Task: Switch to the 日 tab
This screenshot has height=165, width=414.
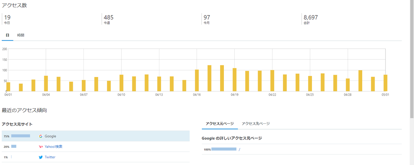Action: click(8, 35)
